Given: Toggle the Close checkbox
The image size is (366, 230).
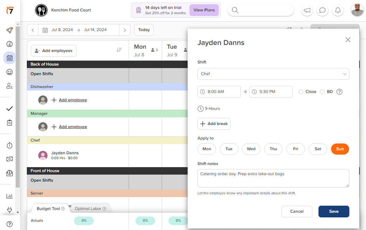Looking at the screenshot, I should pos(301,92).
